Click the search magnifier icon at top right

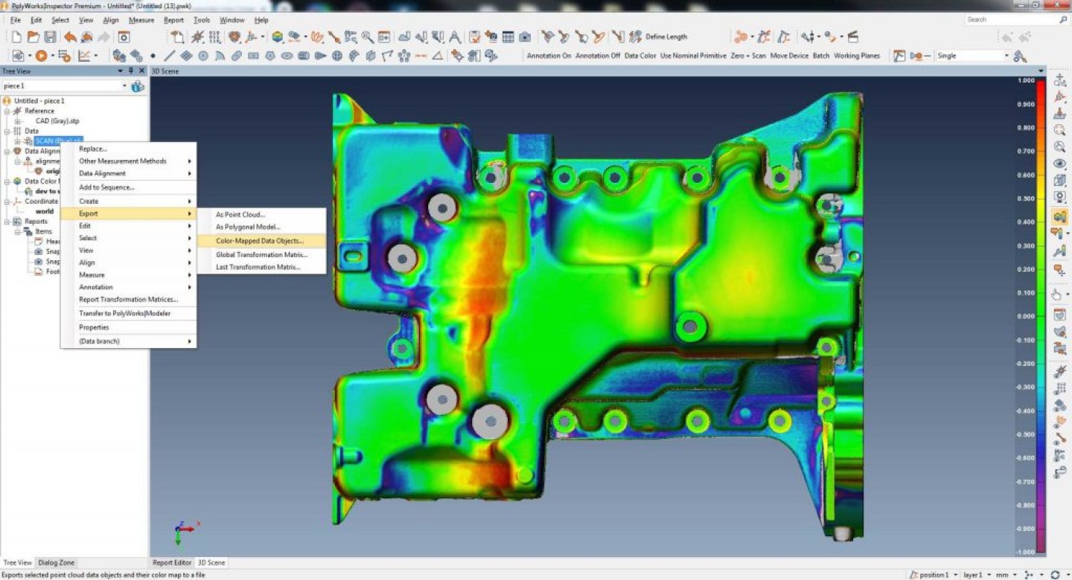click(x=1062, y=20)
